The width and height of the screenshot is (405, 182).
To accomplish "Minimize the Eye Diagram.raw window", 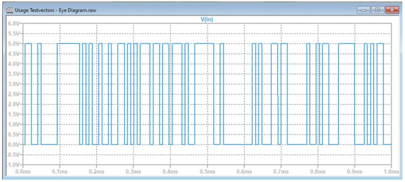I will pos(364,10).
